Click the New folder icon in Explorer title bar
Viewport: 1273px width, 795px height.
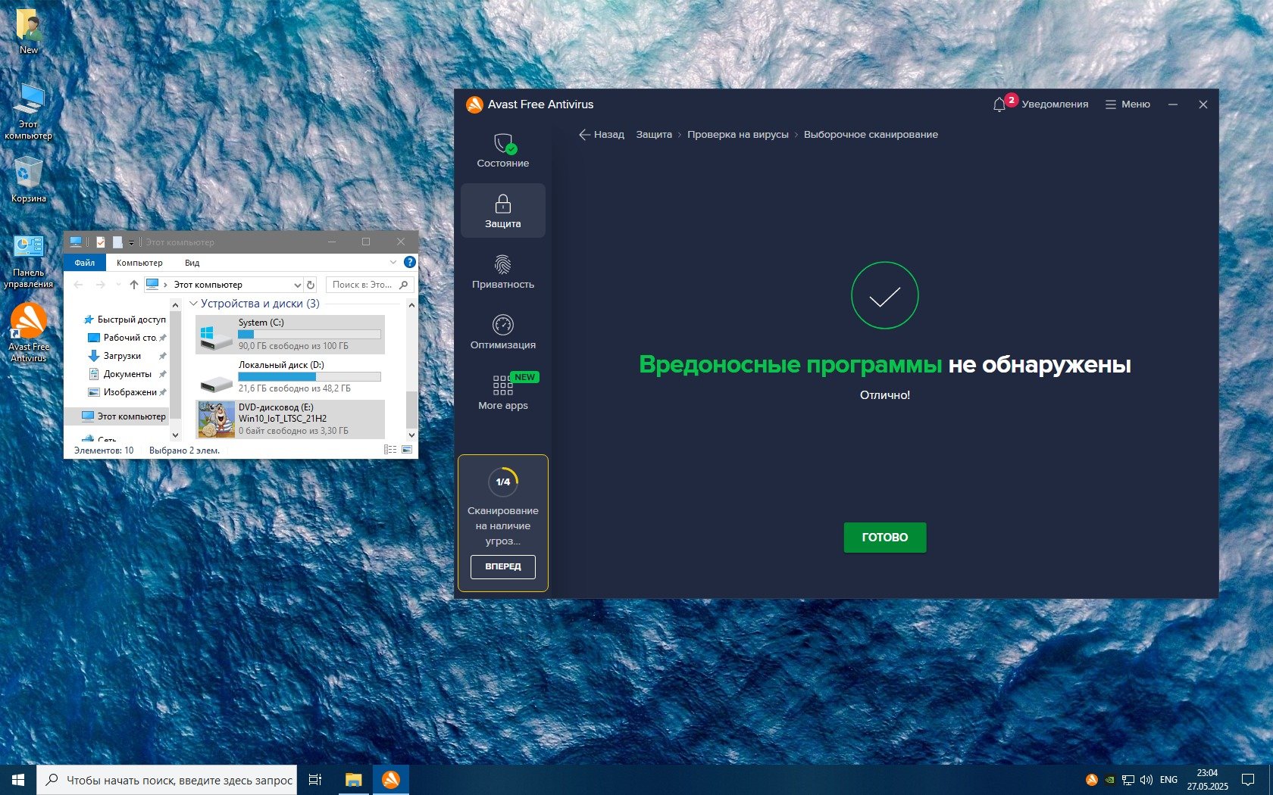[117, 242]
